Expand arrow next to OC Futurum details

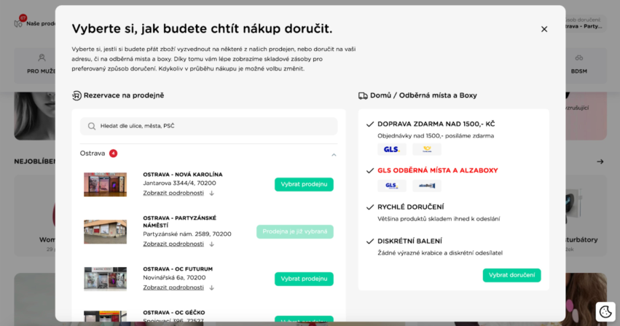tap(211, 287)
